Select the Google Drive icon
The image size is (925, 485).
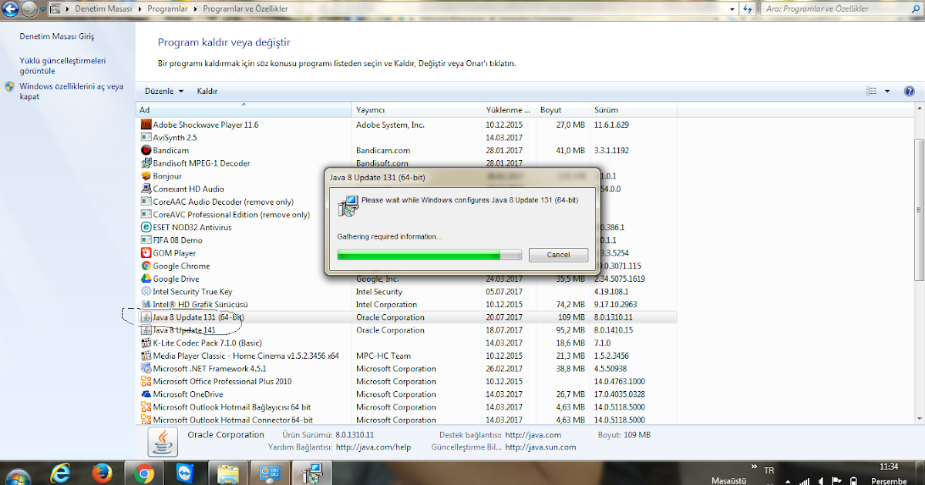(x=146, y=279)
